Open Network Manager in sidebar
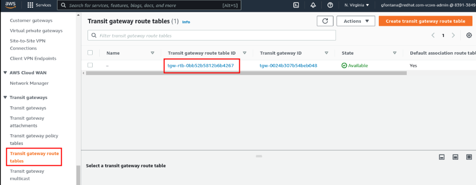This screenshot has height=185, width=476. [x=29, y=83]
